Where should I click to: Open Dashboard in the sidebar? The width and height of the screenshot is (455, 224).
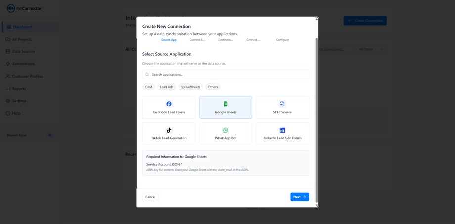click(30, 27)
